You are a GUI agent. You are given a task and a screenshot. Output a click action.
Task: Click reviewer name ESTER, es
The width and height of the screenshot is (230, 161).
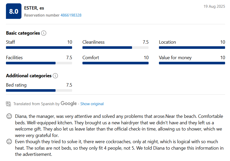pyautogui.click(x=34, y=8)
